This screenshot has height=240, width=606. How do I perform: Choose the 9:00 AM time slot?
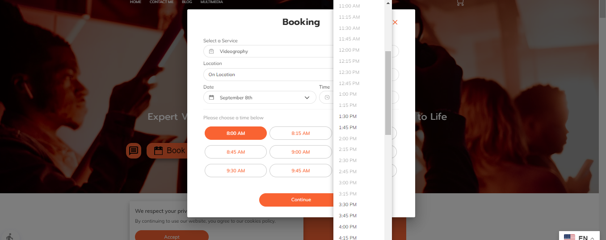(x=300, y=152)
